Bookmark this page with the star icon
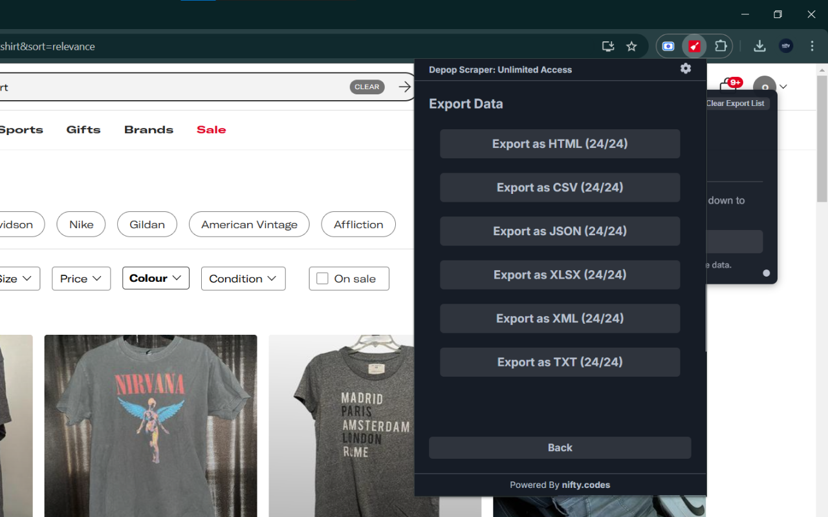Screen dimensions: 828x517 pos(632,47)
